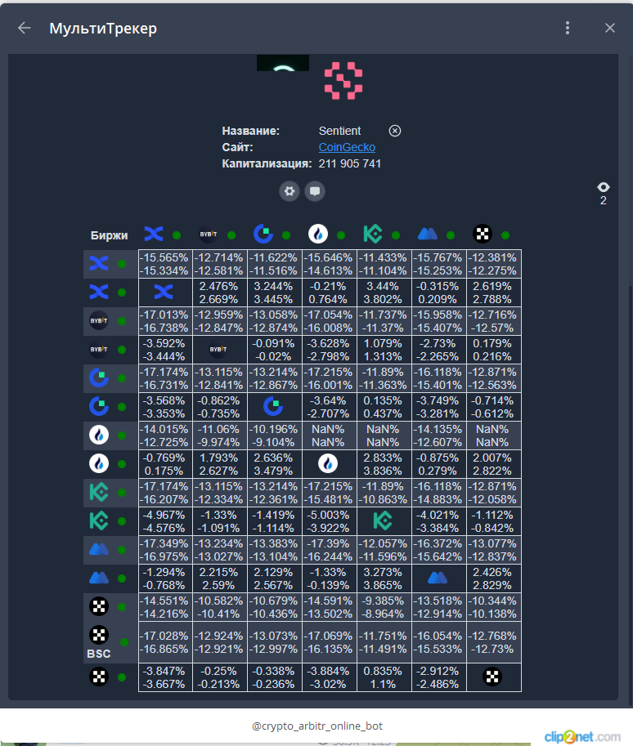The height and width of the screenshot is (746, 633).
Task: Click the Gate logo in the Биржи header row
Action: [x=263, y=234]
